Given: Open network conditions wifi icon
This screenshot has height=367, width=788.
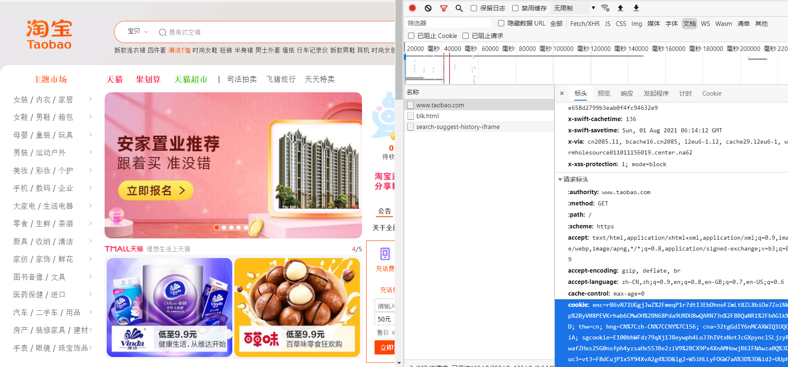Looking at the screenshot, I should coord(605,8).
